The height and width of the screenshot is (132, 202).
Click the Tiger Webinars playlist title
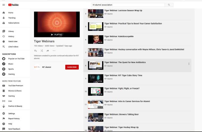click(x=44, y=41)
